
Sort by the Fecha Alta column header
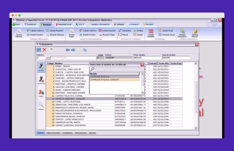164,64
